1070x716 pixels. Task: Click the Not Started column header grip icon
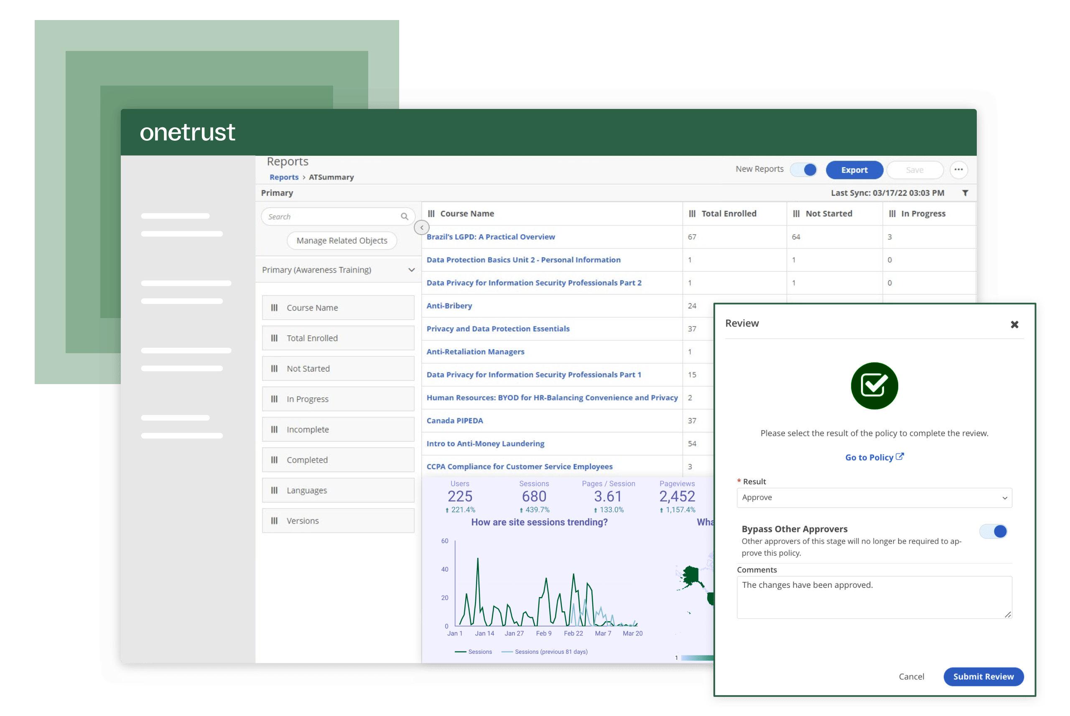click(796, 214)
